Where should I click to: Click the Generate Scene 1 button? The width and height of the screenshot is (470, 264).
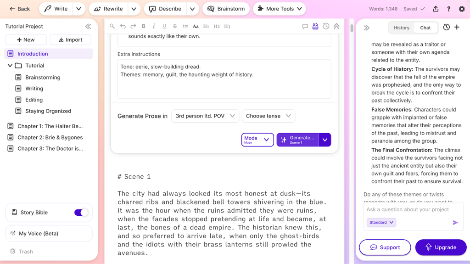tap(297, 140)
